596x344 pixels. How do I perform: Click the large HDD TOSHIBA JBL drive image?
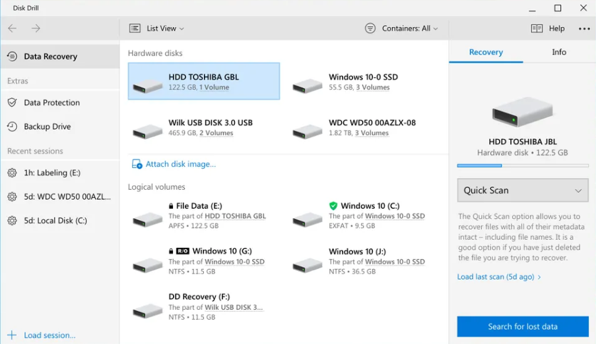click(x=523, y=111)
